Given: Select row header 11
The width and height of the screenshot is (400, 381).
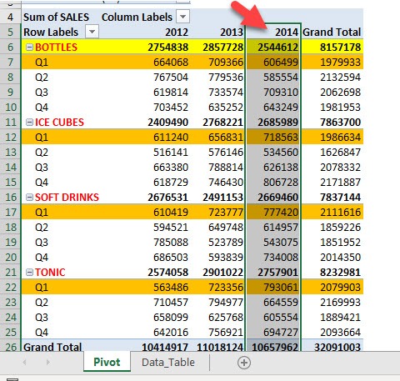Looking at the screenshot, I should tap(10, 122).
